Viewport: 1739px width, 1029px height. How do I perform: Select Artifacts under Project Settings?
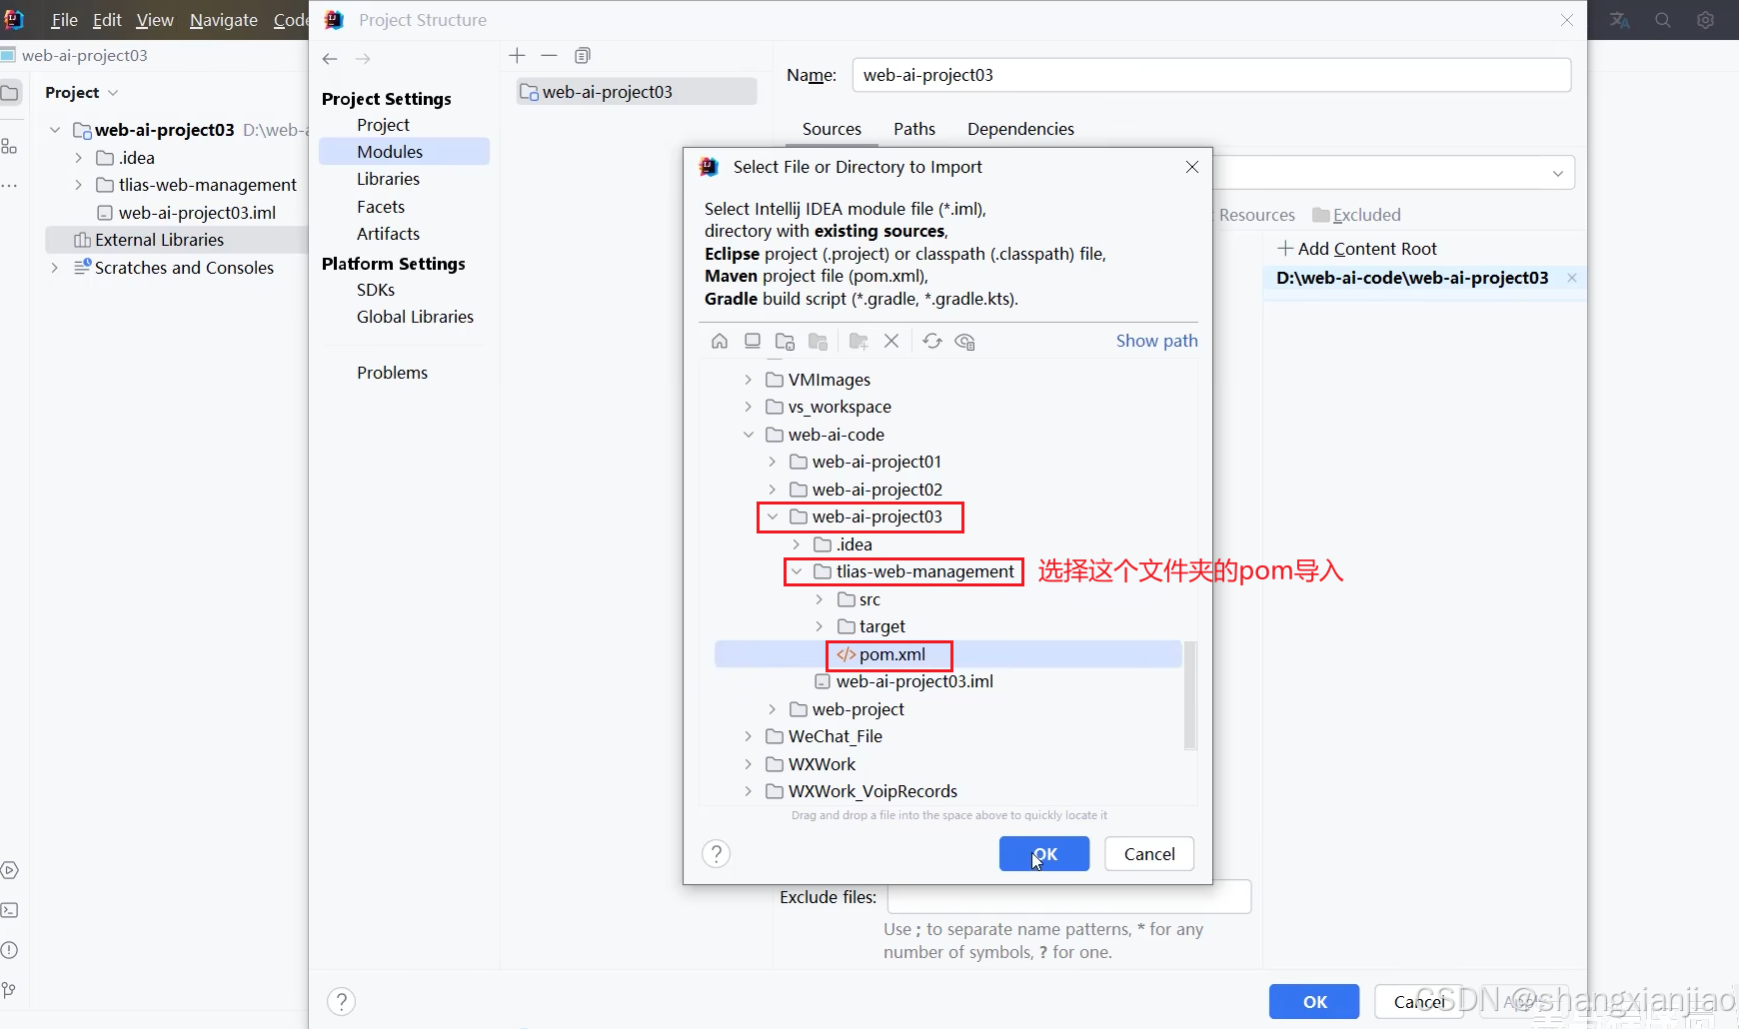pos(388,234)
